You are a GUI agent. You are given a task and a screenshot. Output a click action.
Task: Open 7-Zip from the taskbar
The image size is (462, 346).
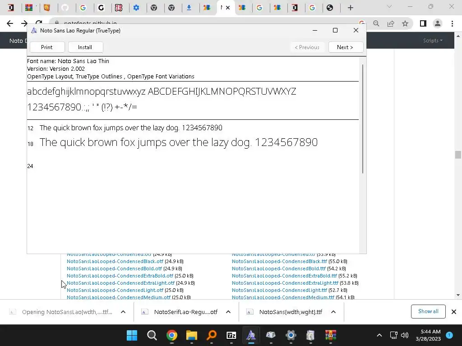[231, 335]
